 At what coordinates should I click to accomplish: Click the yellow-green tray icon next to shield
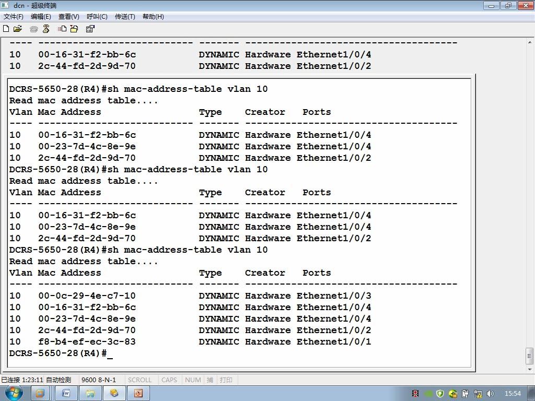pyautogui.click(x=453, y=394)
